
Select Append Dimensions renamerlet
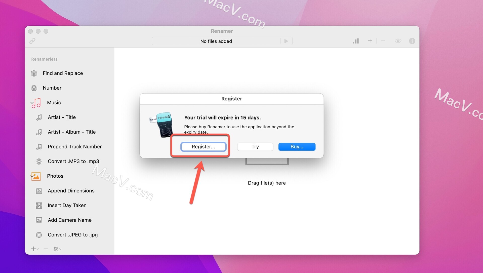tap(71, 191)
